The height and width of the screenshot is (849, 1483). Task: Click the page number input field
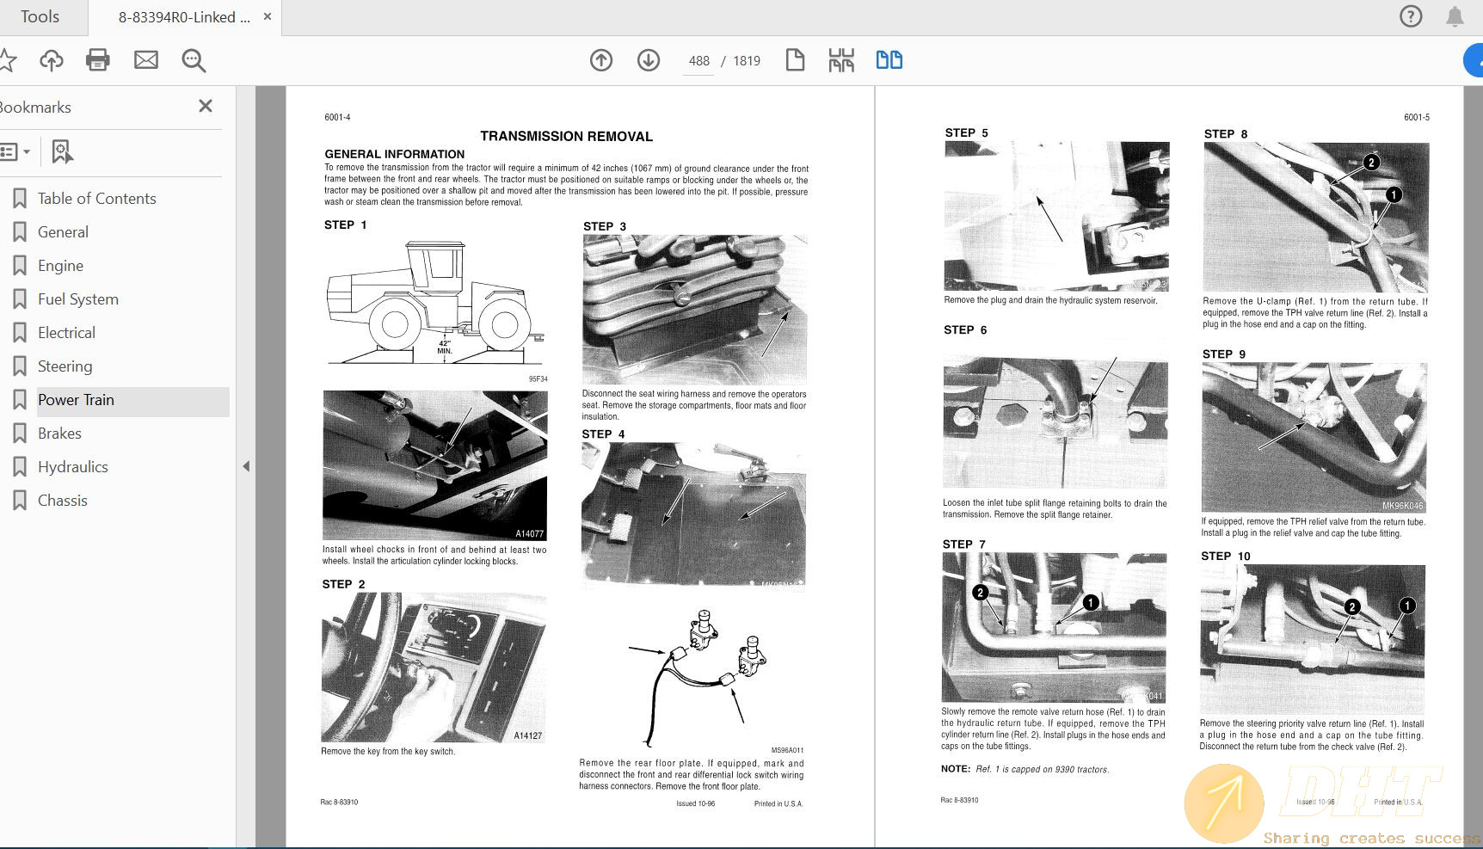click(698, 61)
